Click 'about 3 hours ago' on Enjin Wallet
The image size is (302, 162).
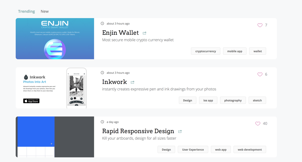pyautogui.click(x=118, y=24)
